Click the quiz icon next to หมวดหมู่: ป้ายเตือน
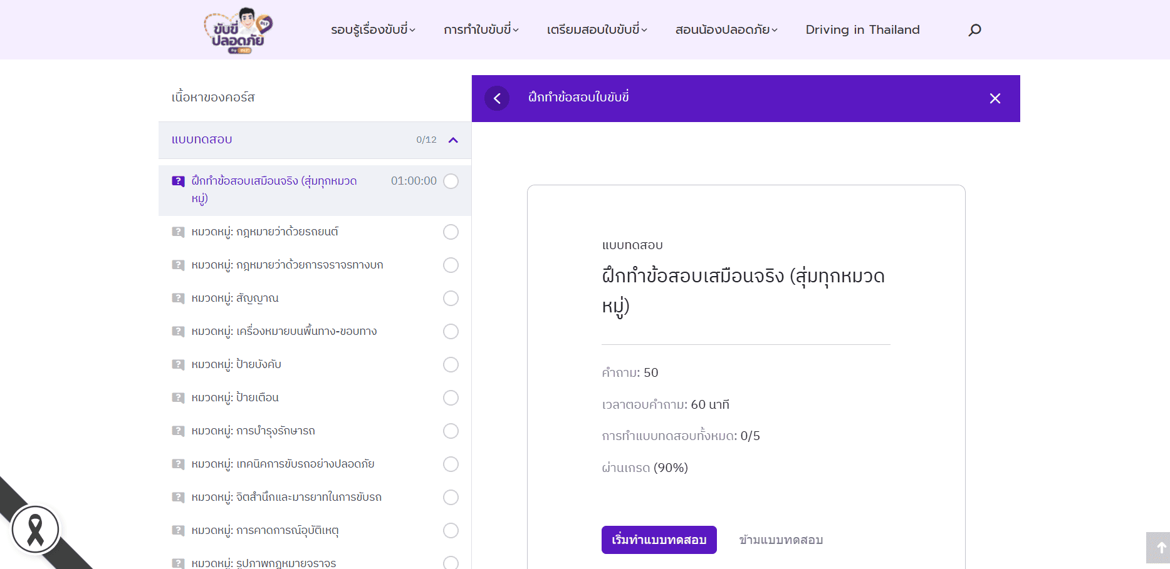Screen dimensions: 1170x569 (x=179, y=397)
